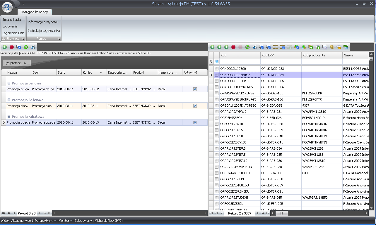The width and height of the screenshot is (376, 225).
Task: Sort by the Kod producenta column header
Action: (x=322, y=55)
